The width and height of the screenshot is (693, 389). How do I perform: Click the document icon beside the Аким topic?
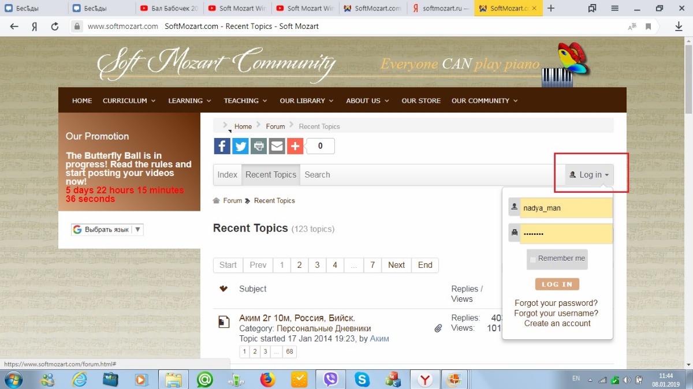pyautogui.click(x=223, y=323)
